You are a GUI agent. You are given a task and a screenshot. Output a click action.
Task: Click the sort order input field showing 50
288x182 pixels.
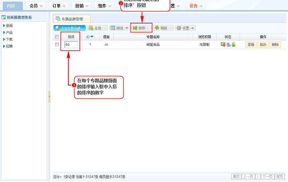point(71,45)
